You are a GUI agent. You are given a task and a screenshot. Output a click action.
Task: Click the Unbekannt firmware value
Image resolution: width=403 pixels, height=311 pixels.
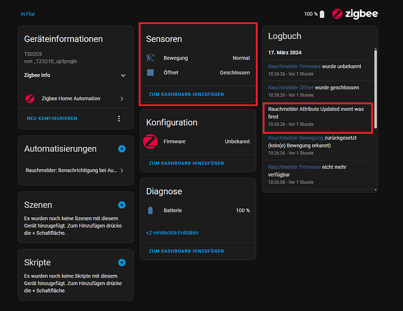[237, 142]
